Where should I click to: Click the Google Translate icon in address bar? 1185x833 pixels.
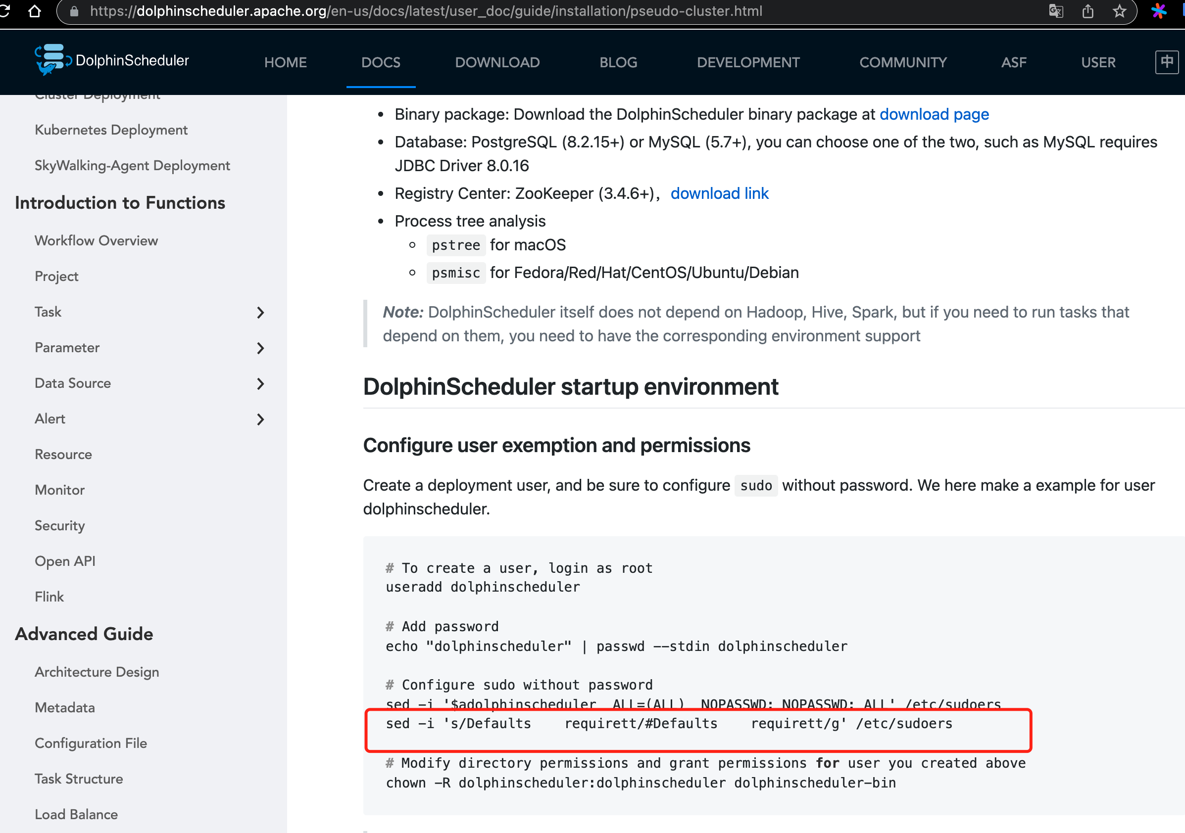point(1056,11)
